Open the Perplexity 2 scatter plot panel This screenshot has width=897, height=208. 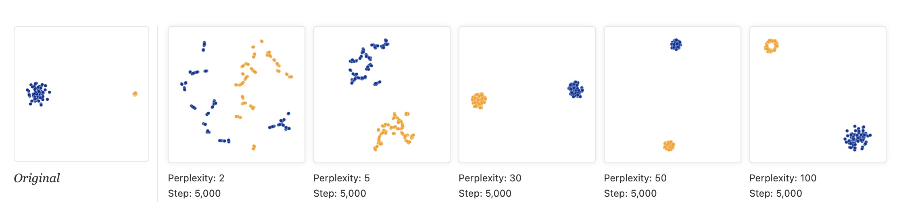236,95
